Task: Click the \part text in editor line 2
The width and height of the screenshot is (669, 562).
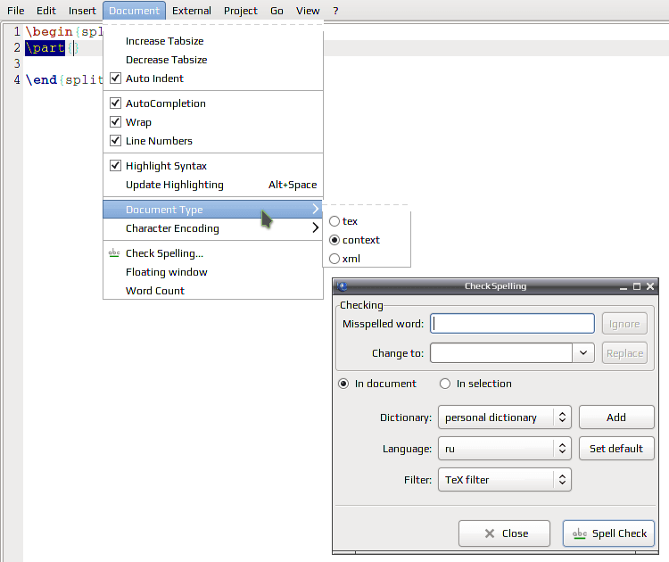Action: (45, 48)
